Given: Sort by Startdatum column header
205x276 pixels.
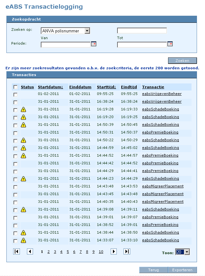Looking at the screenshot, I should (x=50, y=87).
